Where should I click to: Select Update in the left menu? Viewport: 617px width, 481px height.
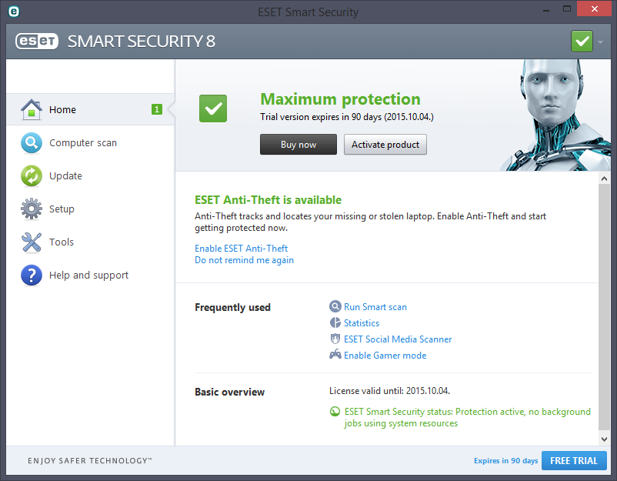65,176
